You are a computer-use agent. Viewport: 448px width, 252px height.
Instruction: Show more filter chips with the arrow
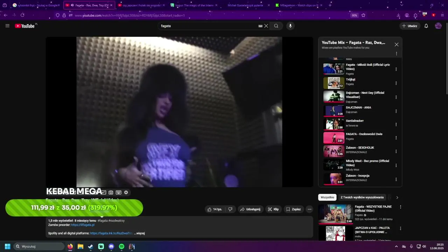coord(397,197)
